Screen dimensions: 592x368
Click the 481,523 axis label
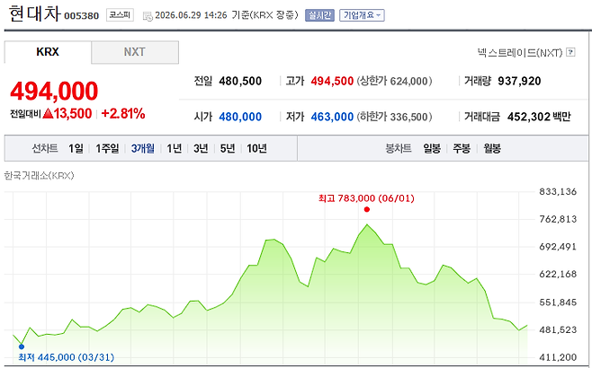pyautogui.click(x=558, y=329)
